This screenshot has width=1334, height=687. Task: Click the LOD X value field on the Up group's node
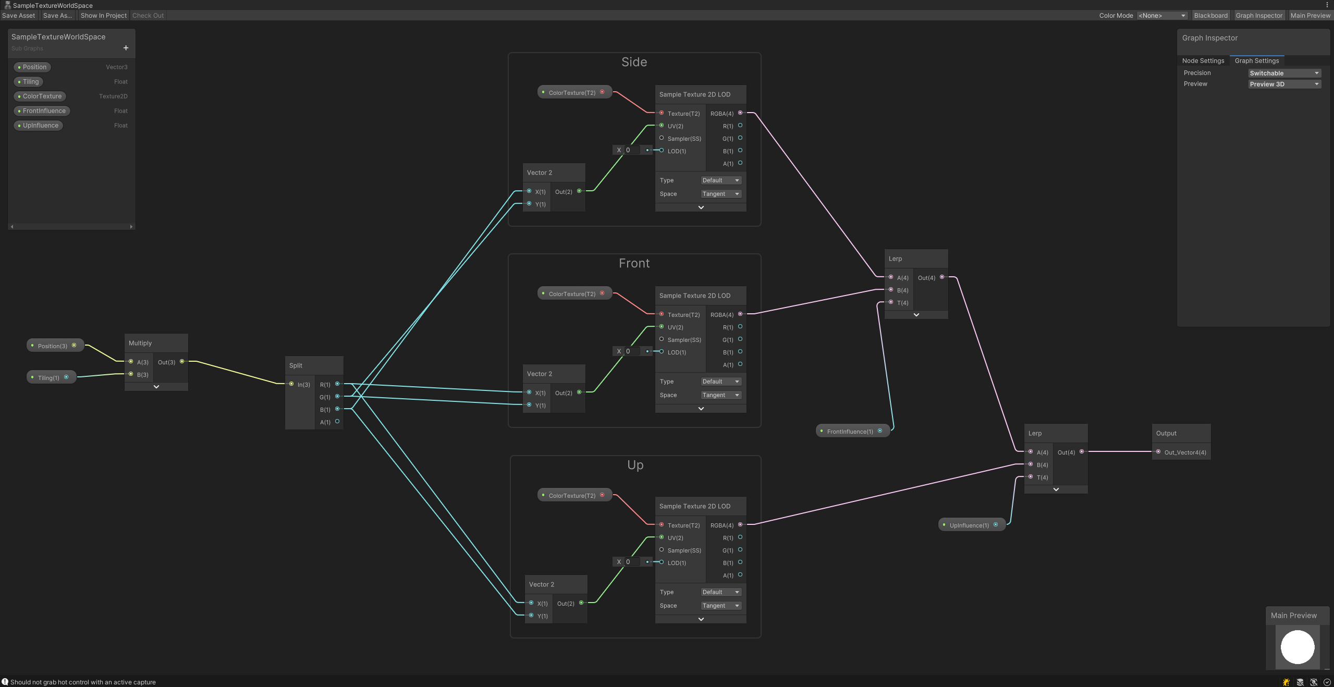point(632,562)
